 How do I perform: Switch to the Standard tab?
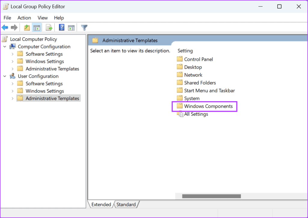pos(126,204)
